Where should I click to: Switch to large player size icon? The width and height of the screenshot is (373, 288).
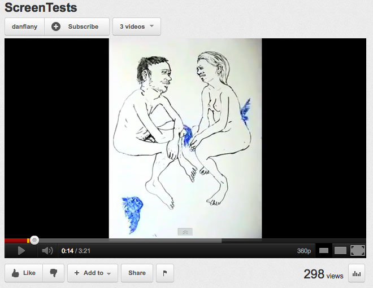click(x=340, y=250)
